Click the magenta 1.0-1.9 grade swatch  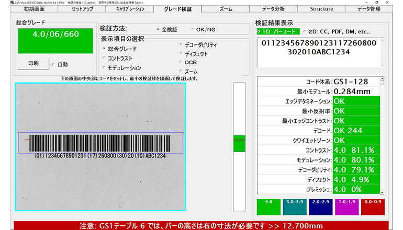(346, 207)
